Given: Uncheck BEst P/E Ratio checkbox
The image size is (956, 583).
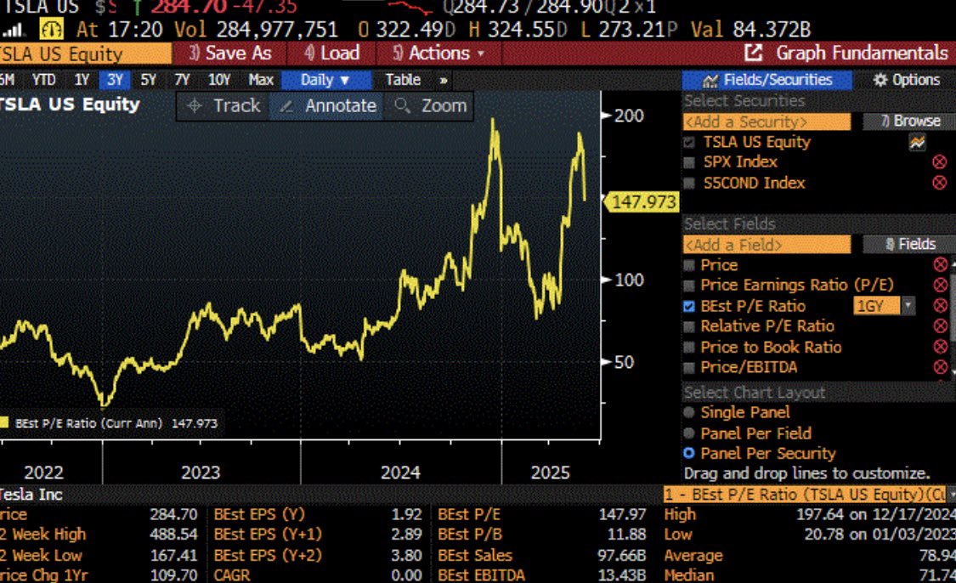Looking at the screenshot, I should 689,306.
